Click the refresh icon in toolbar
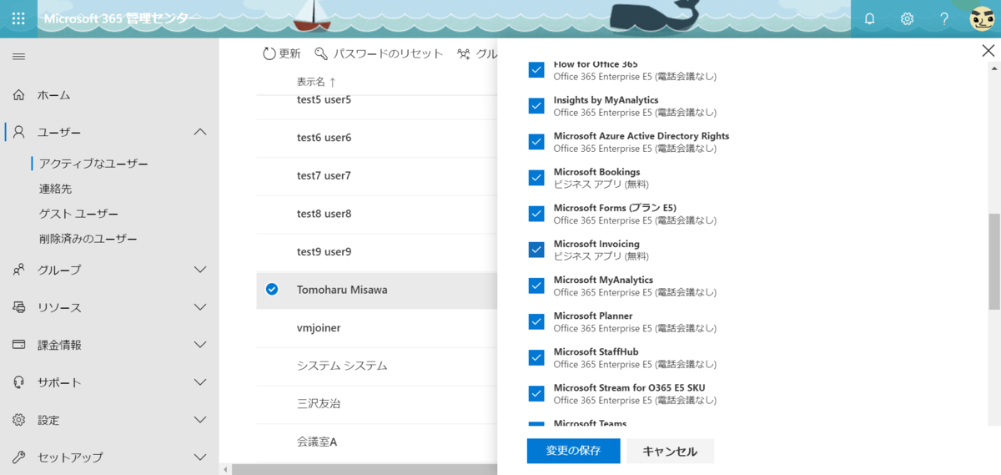 269,53
